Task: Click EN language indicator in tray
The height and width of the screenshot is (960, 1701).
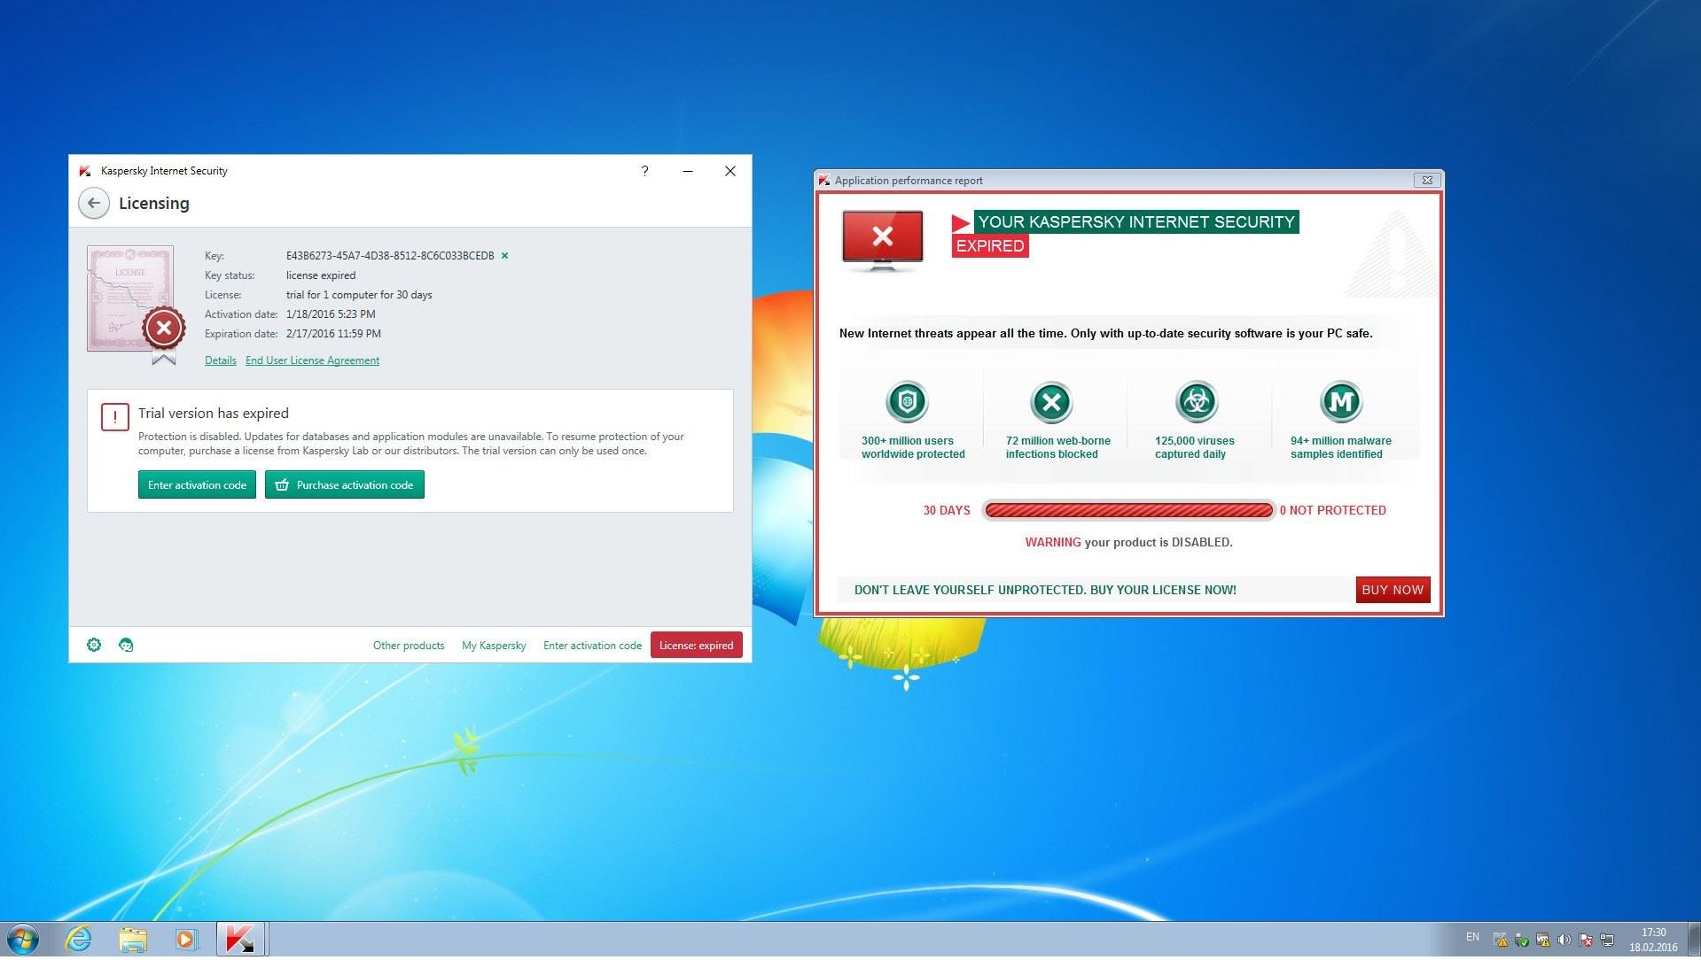Action: (1472, 938)
